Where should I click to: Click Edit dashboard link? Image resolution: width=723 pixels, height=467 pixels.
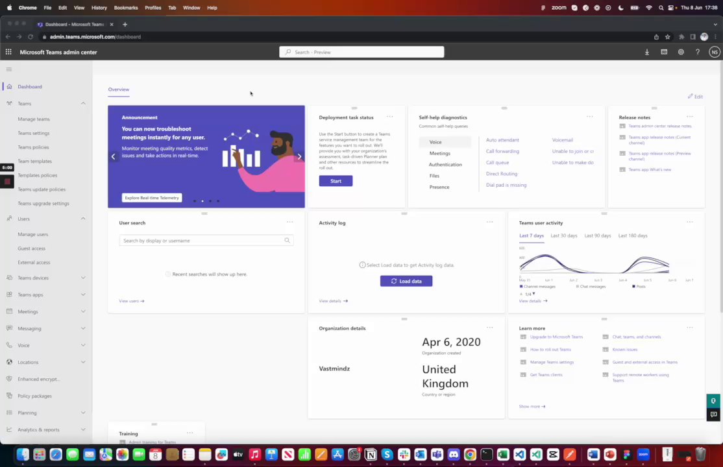click(695, 97)
